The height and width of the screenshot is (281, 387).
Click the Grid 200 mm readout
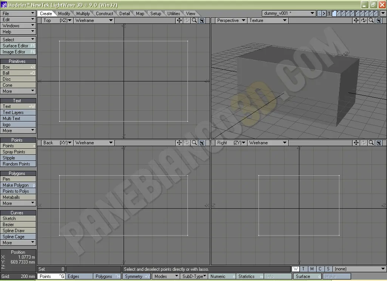pos(18,276)
